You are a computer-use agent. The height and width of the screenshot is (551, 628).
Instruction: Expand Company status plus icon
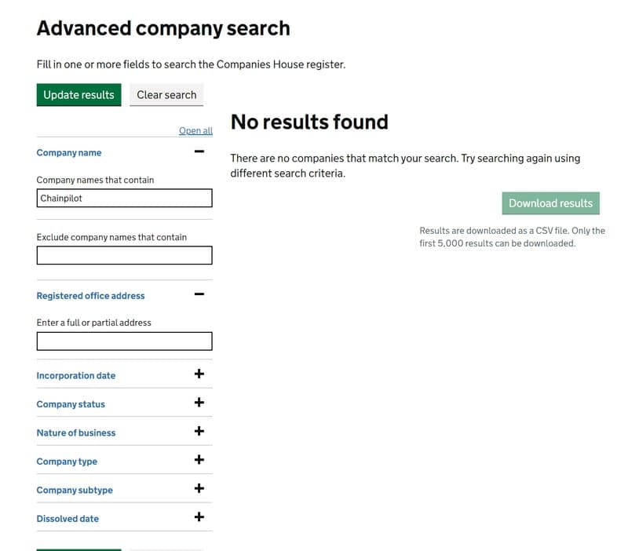tap(199, 403)
